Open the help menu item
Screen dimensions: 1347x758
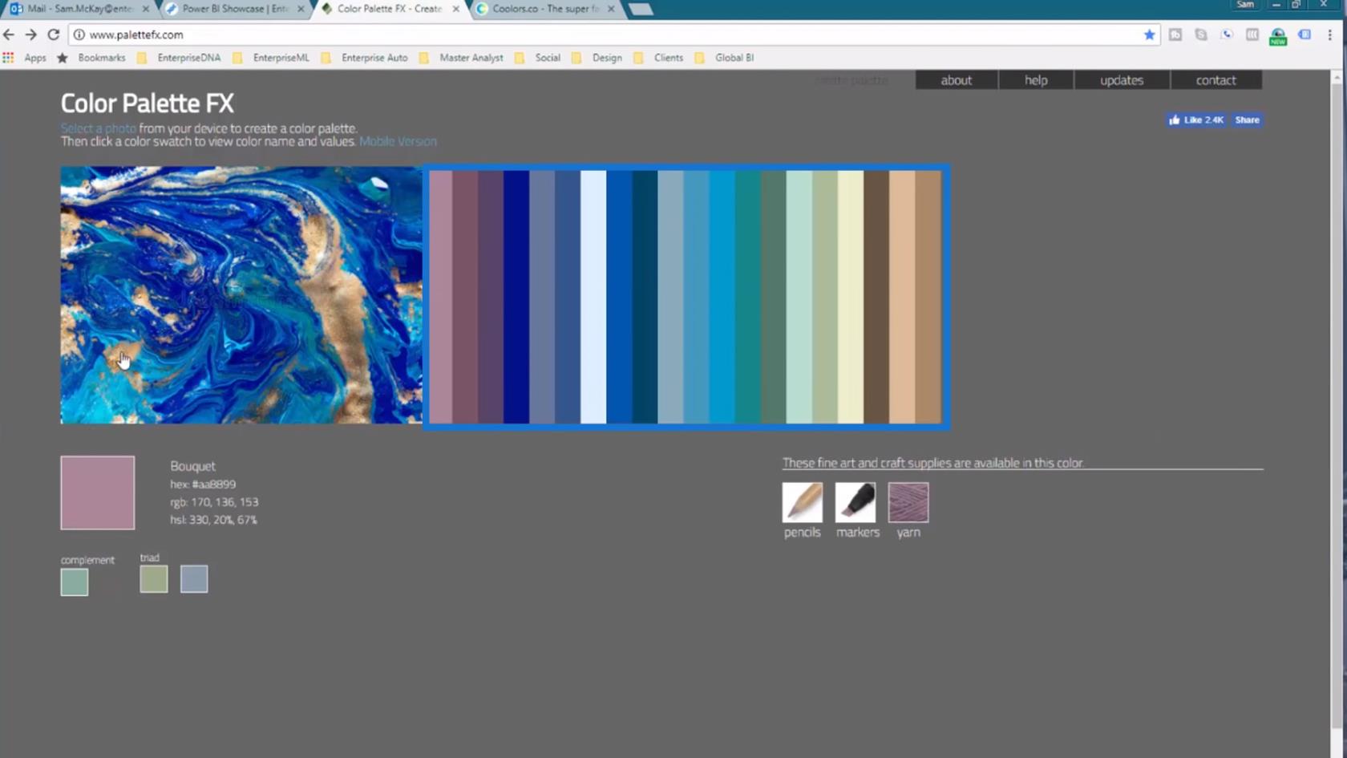(x=1036, y=80)
